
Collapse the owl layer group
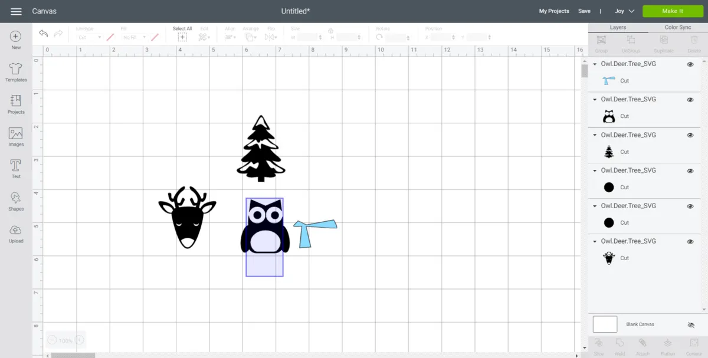(x=595, y=100)
